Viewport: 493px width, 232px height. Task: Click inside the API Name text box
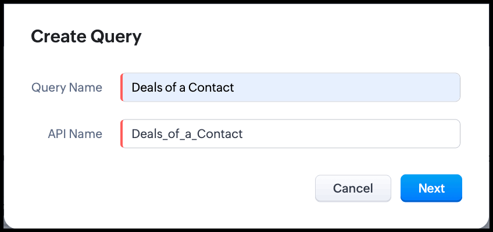(291, 134)
